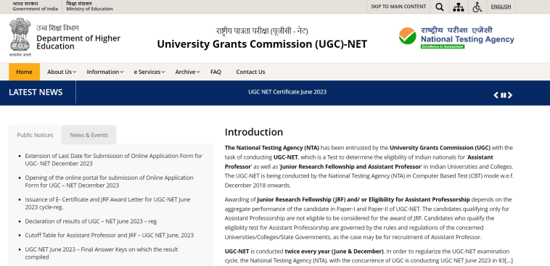Pause the latest news ticker

pos(504,96)
